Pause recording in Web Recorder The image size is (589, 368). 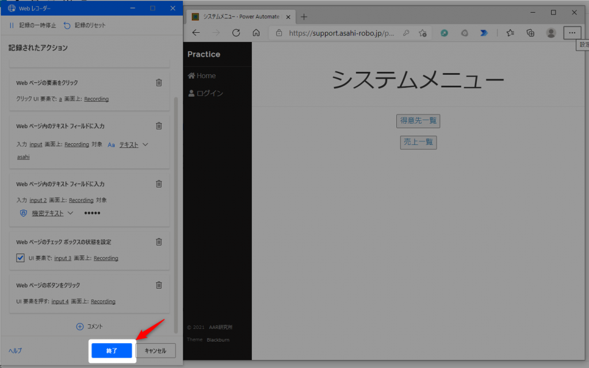(x=33, y=25)
